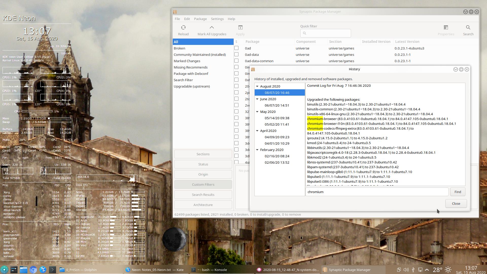Collapse the April 2020 history group
The width and height of the screenshot is (487, 274).
[257, 131]
